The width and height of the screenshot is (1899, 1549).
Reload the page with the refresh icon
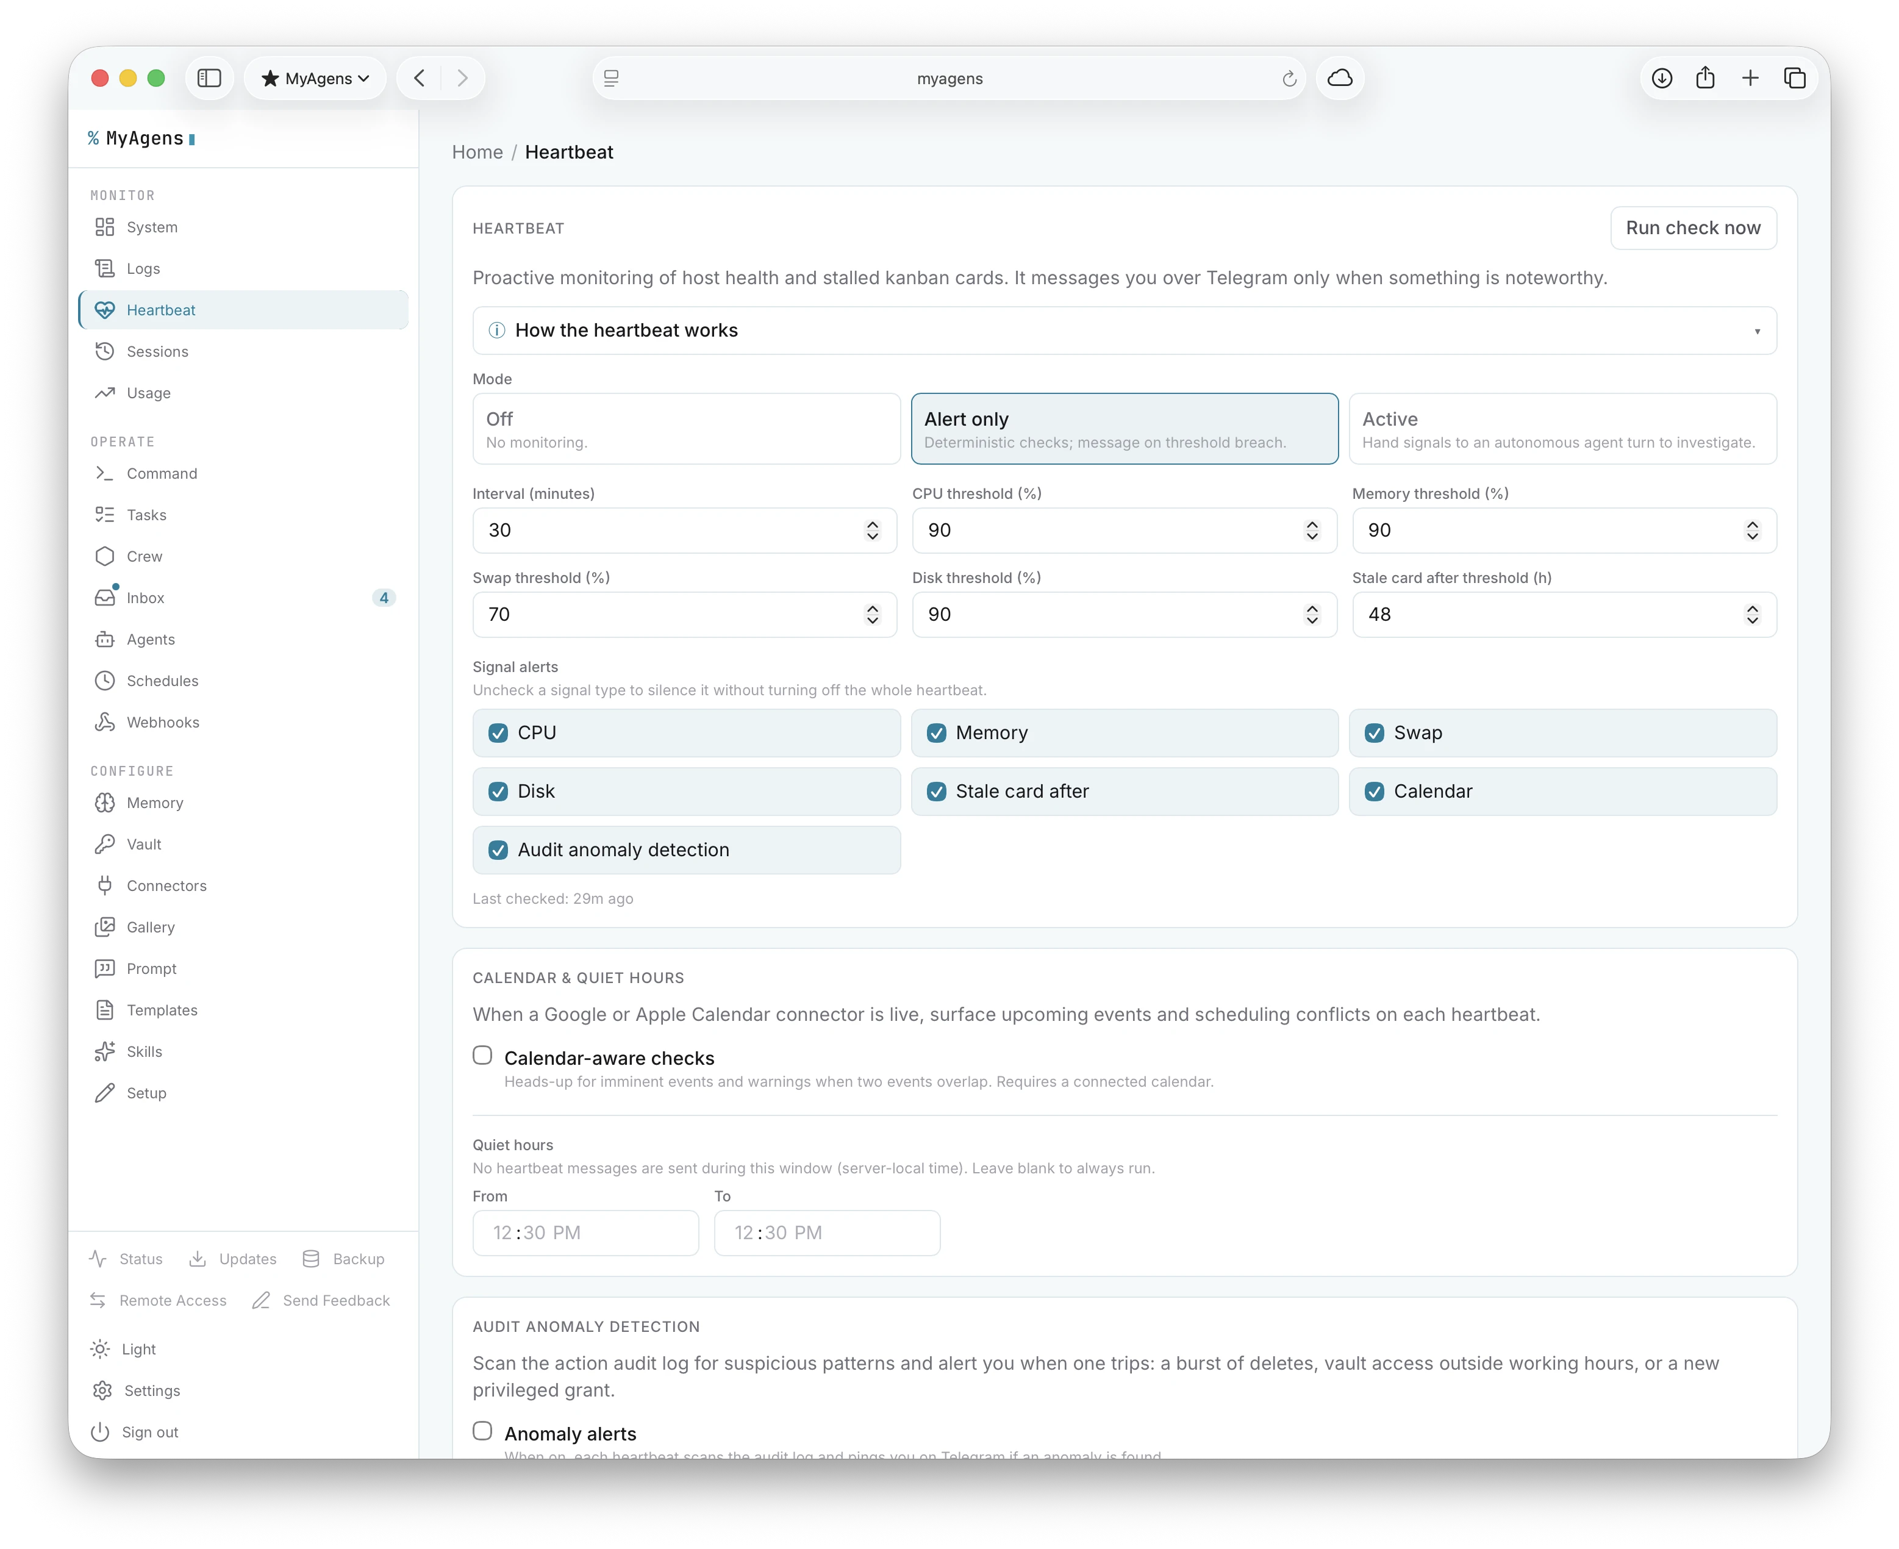pyautogui.click(x=1289, y=79)
